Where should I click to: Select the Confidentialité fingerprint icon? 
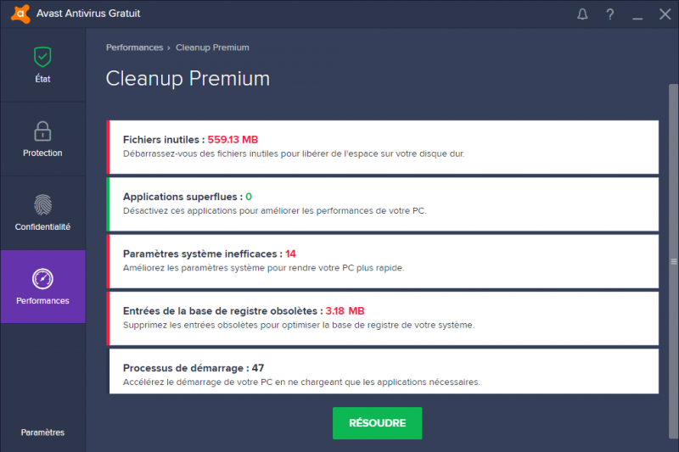[42, 204]
